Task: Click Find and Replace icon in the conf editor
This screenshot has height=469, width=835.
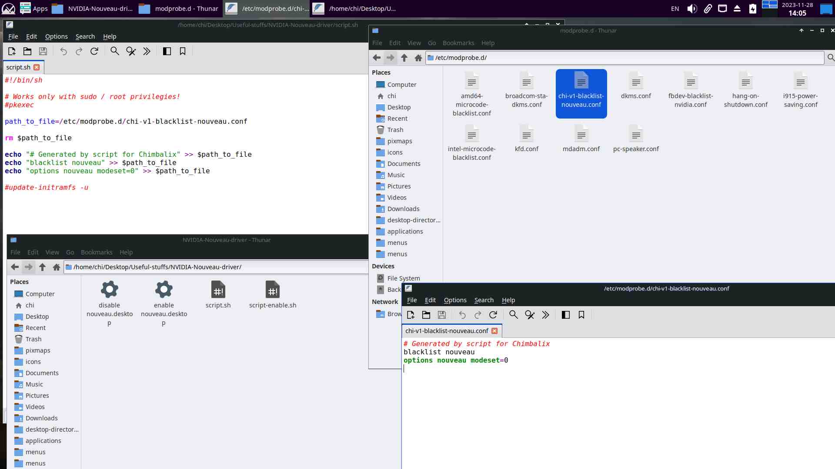Action: tap(530, 315)
